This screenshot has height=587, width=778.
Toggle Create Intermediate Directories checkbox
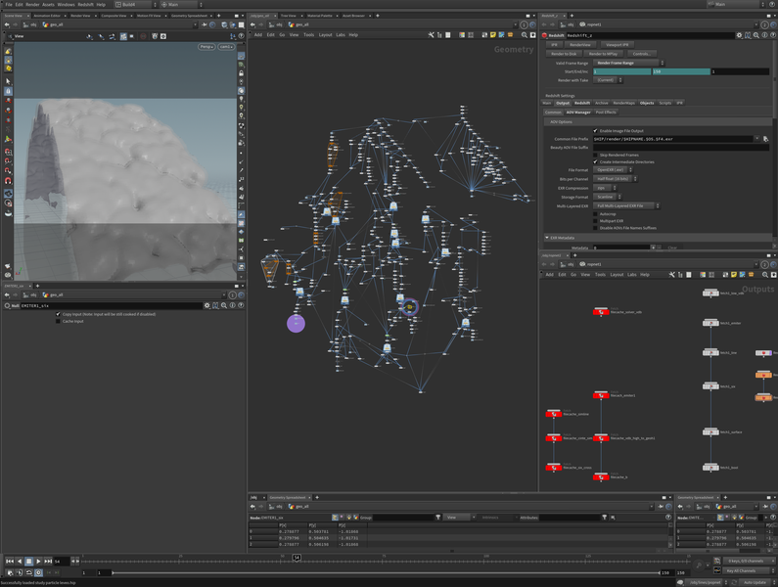(x=595, y=161)
